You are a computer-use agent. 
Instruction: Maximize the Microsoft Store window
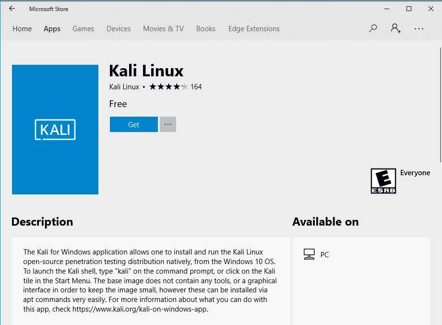click(x=409, y=9)
